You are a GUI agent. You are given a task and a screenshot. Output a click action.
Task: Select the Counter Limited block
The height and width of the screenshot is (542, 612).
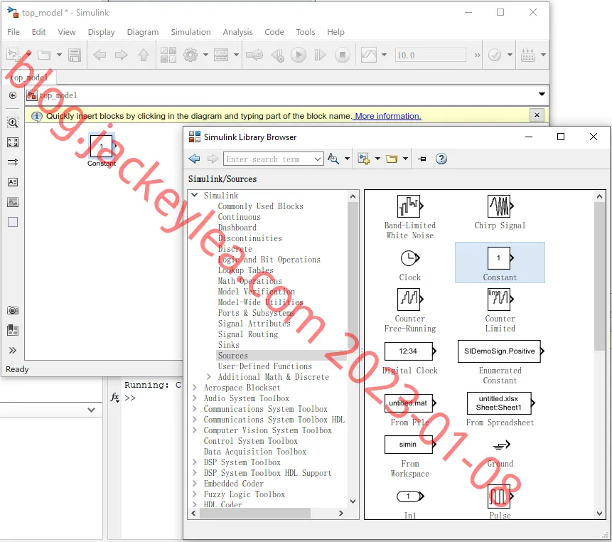point(500,310)
